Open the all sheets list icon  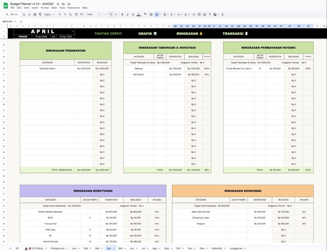click(17, 248)
